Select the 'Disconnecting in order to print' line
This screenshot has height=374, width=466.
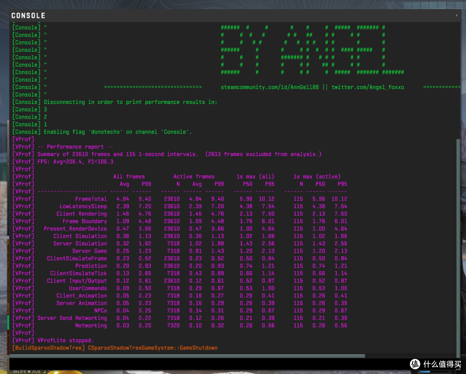tap(115, 102)
